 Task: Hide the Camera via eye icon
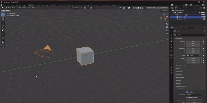pyautogui.click(x=202, y=15)
